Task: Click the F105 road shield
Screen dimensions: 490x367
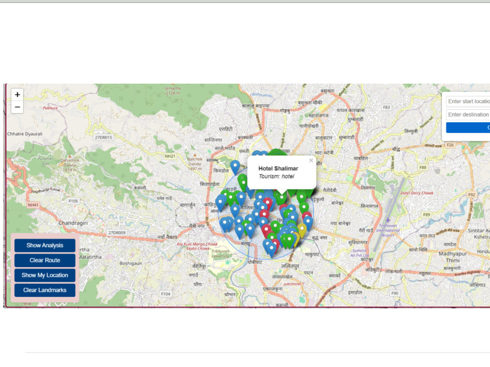Action: click(73, 201)
